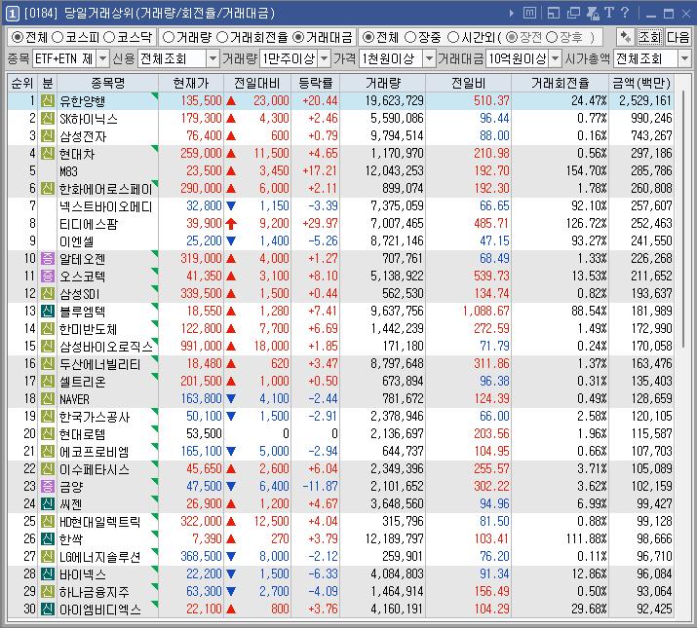
Task: Click 삼성바이오로직스 price 991,000
Action: (x=201, y=346)
